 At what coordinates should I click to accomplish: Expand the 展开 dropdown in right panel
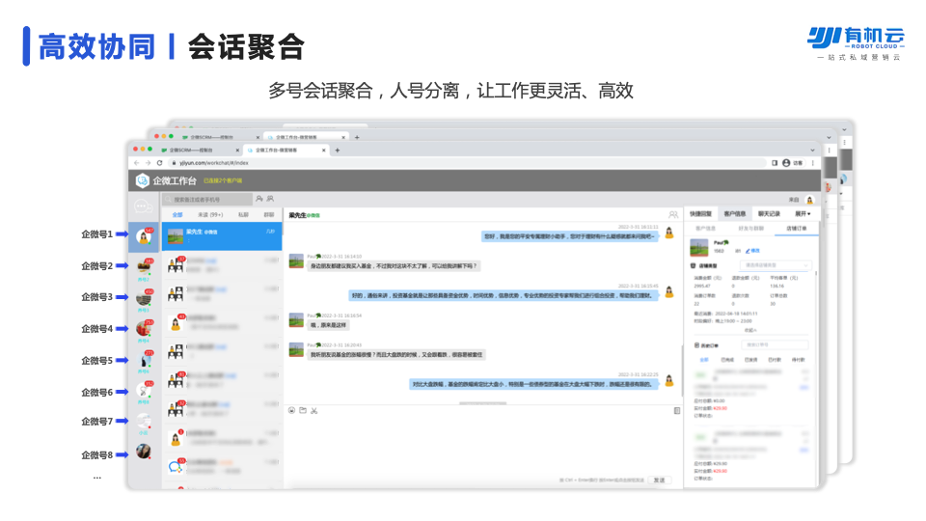click(x=802, y=213)
